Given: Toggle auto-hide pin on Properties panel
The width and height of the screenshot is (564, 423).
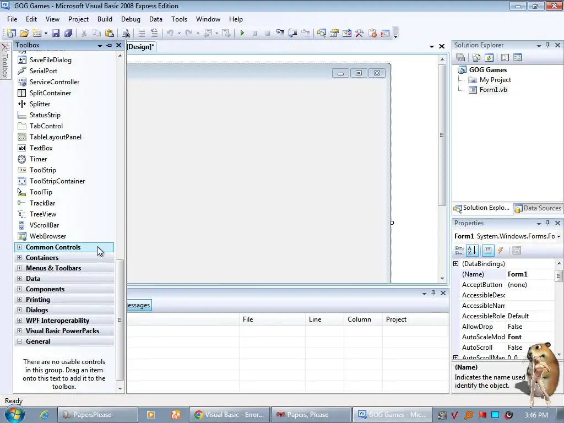Looking at the screenshot, I should 548,224.
